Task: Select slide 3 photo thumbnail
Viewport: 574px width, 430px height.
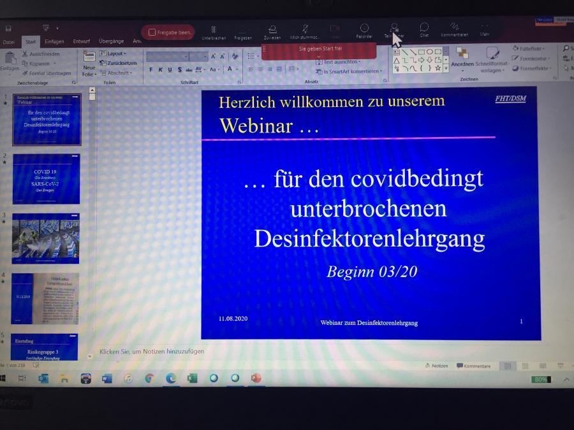Action: (x=45, y=238)
